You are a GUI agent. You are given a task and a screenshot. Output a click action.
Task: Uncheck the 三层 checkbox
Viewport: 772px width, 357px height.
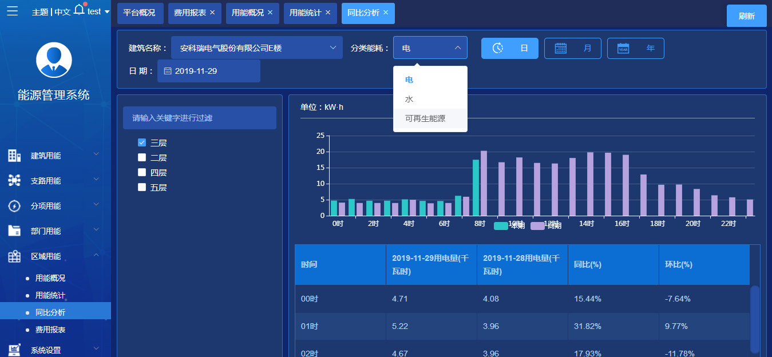coord(142,142)
